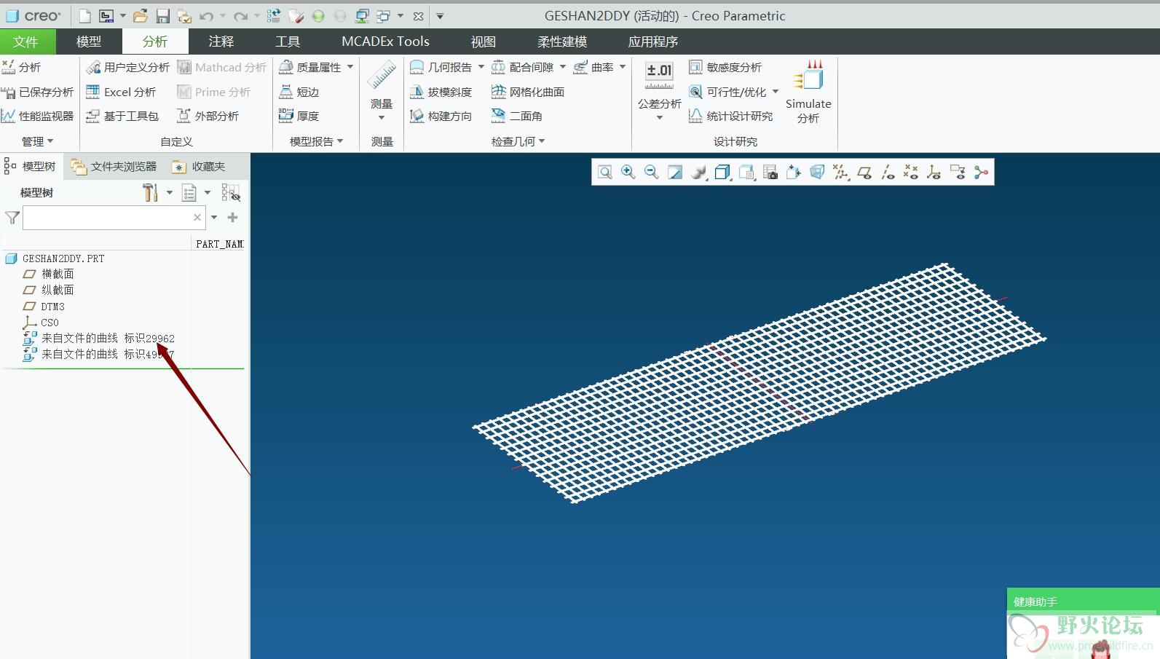Open the View Manager camera icon
This screenshot has width=1160, height=659.
pyautogui.click(x=770, y=172)
